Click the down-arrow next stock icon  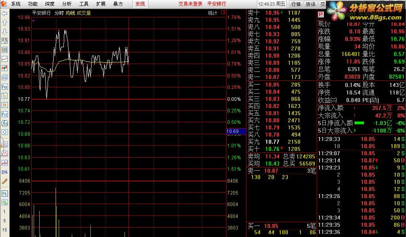pos(4,32)
